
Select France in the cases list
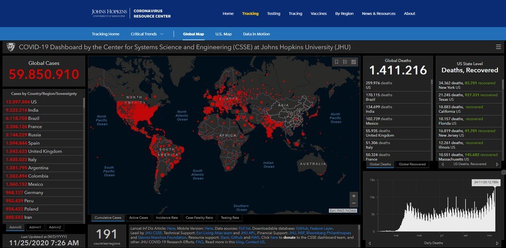[x=43, y=127]
